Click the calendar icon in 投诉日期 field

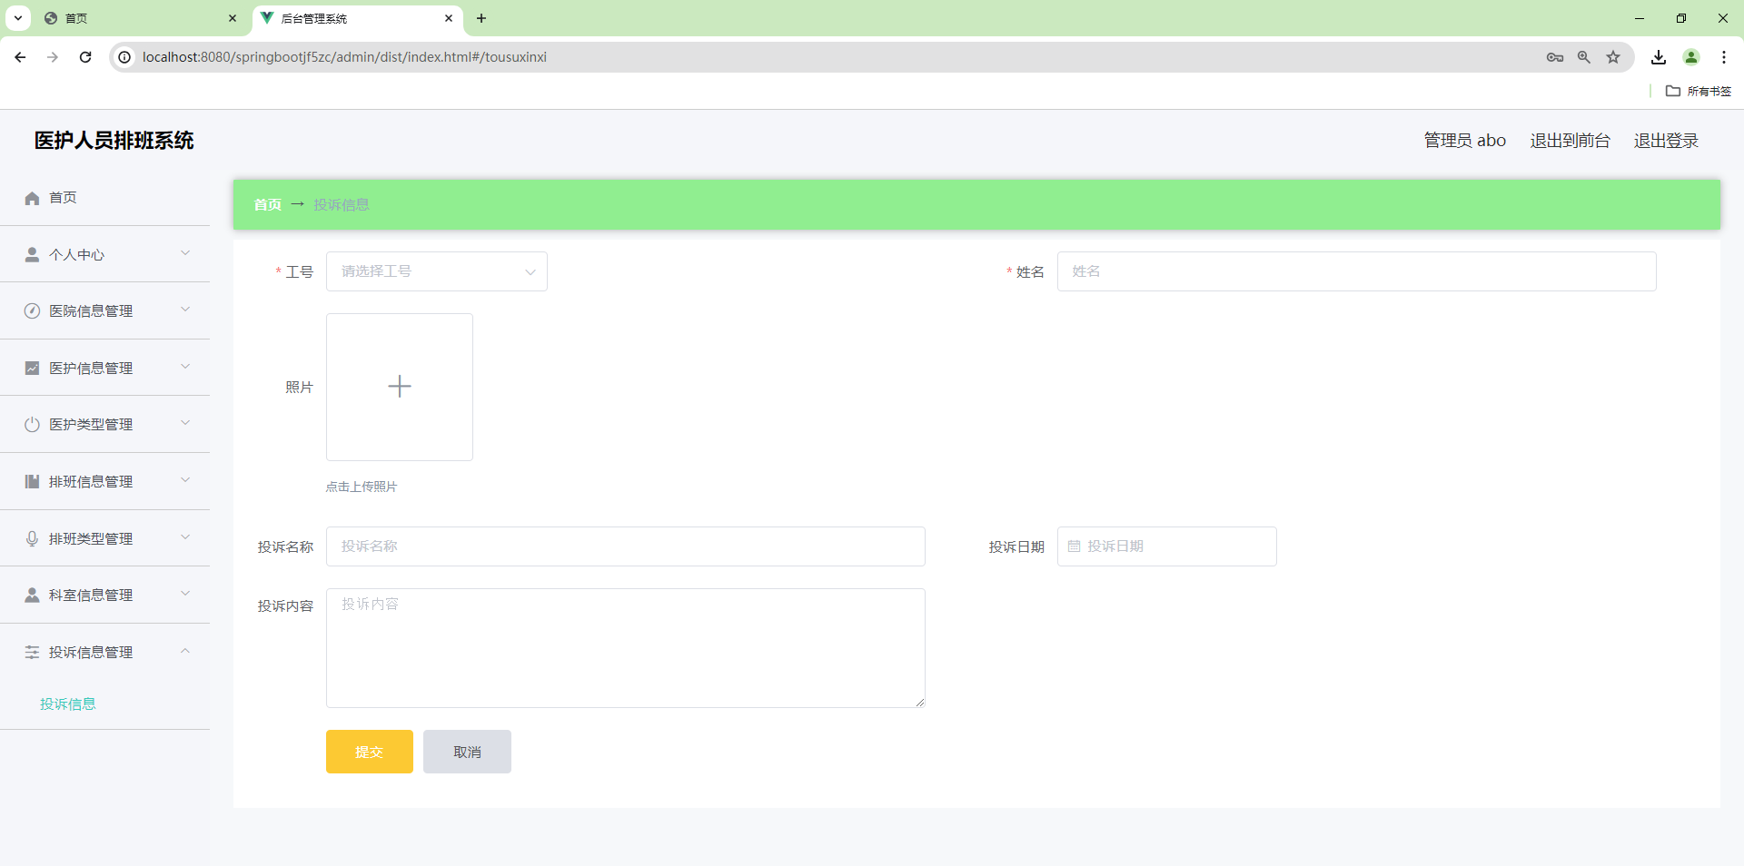[1075, 546]
